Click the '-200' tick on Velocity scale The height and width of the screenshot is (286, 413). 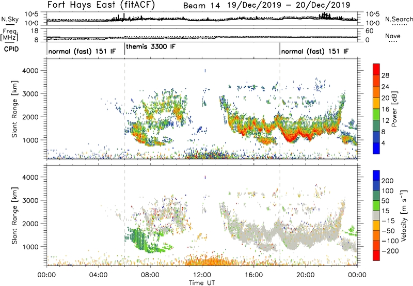[390, 251]
